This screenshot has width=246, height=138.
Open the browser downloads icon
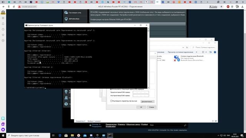pos(243,7)
